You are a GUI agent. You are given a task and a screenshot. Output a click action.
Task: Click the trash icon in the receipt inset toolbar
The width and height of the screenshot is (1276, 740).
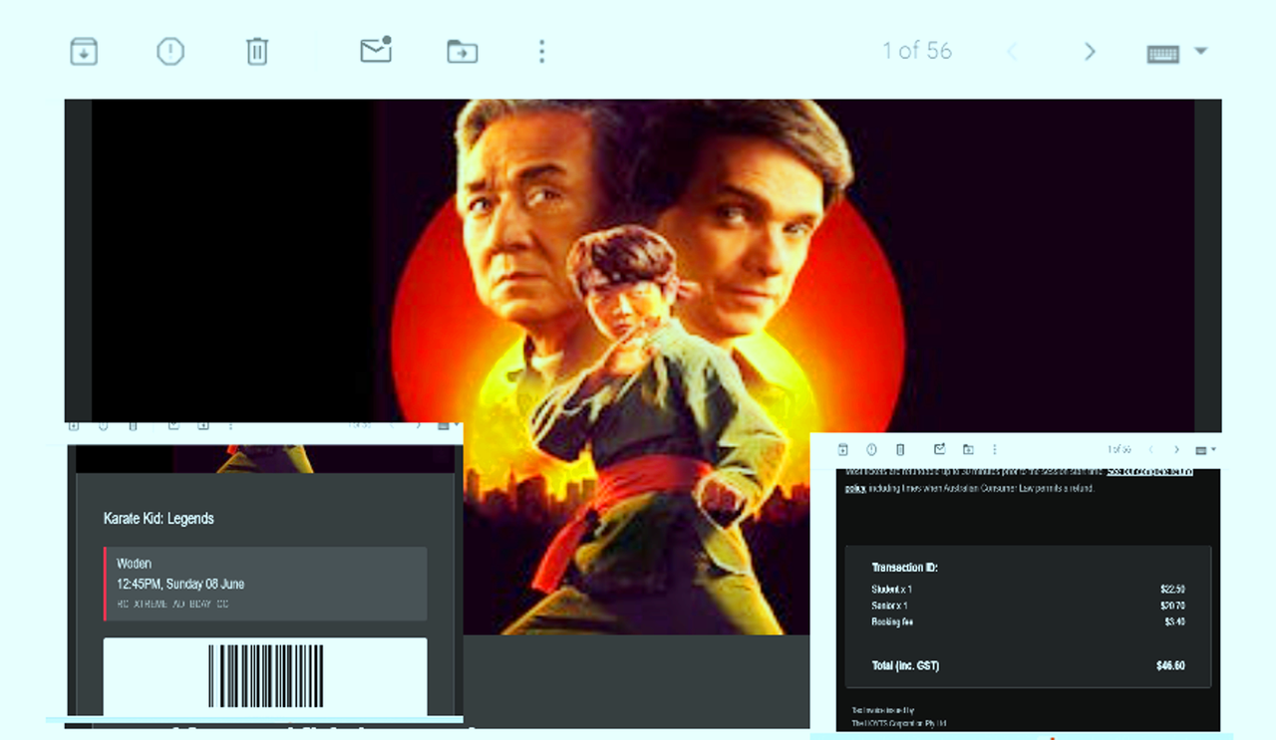pos(900,450)
